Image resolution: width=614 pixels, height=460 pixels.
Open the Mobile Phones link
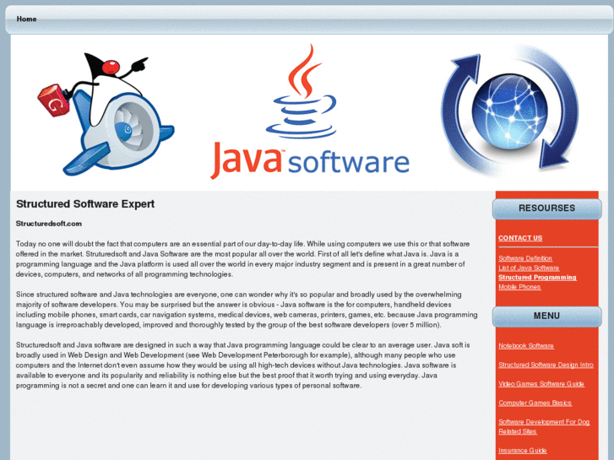(519, 287)
